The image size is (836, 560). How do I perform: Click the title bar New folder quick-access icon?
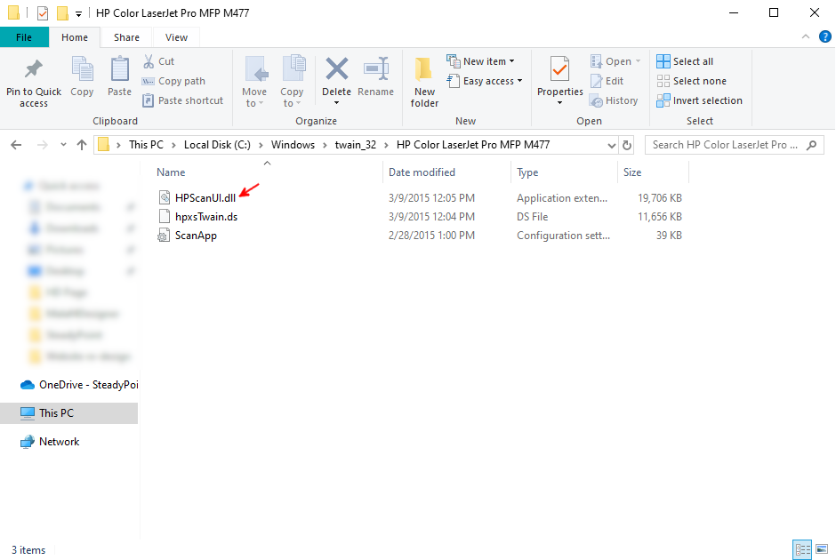click(x=62, y=12)
